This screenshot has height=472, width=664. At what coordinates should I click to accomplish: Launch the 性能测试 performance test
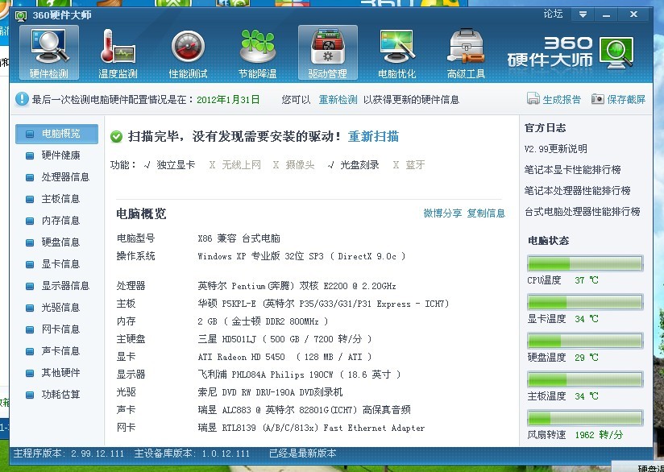pyautogui.click(x=188, y=52)
